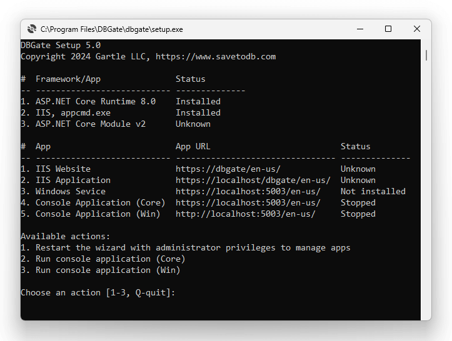Click the https://localhost/dbgate/en-us/ URL

point(253,180)
